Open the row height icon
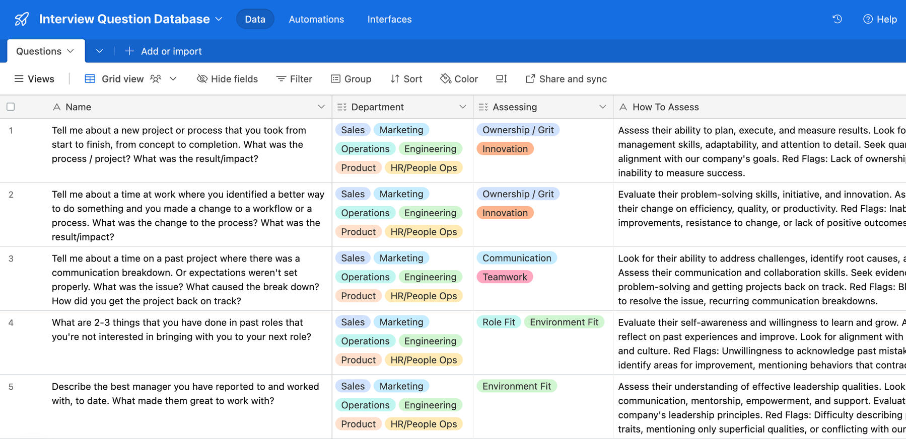Viewport: 906px width, 439px height. (x=501, y=79)
